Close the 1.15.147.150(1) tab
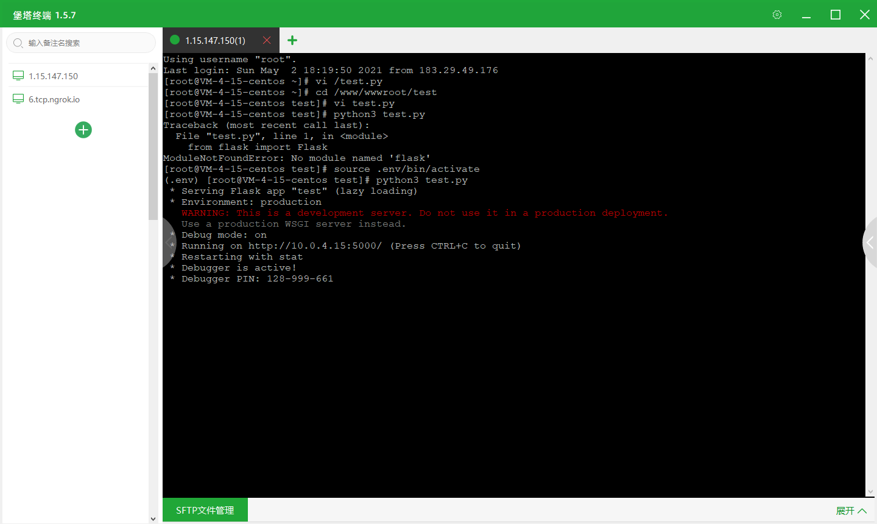This screenshot has height=524, width=877. tap(267, 40)
